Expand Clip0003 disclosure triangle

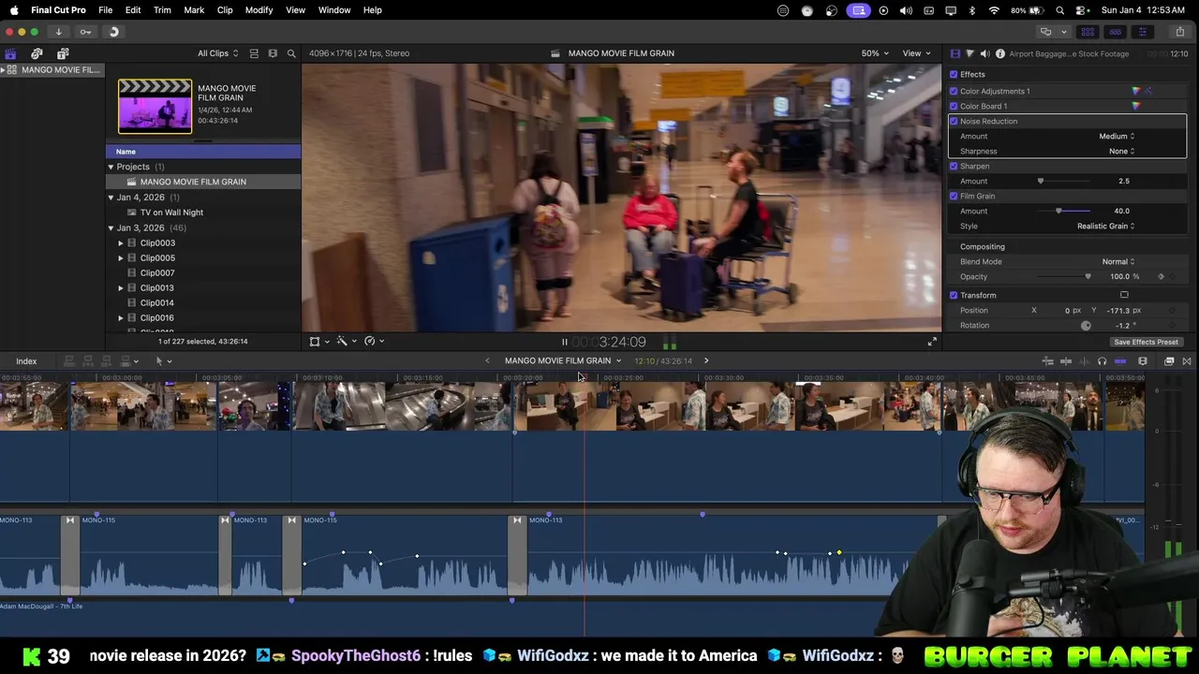click(x=120, y=243)
